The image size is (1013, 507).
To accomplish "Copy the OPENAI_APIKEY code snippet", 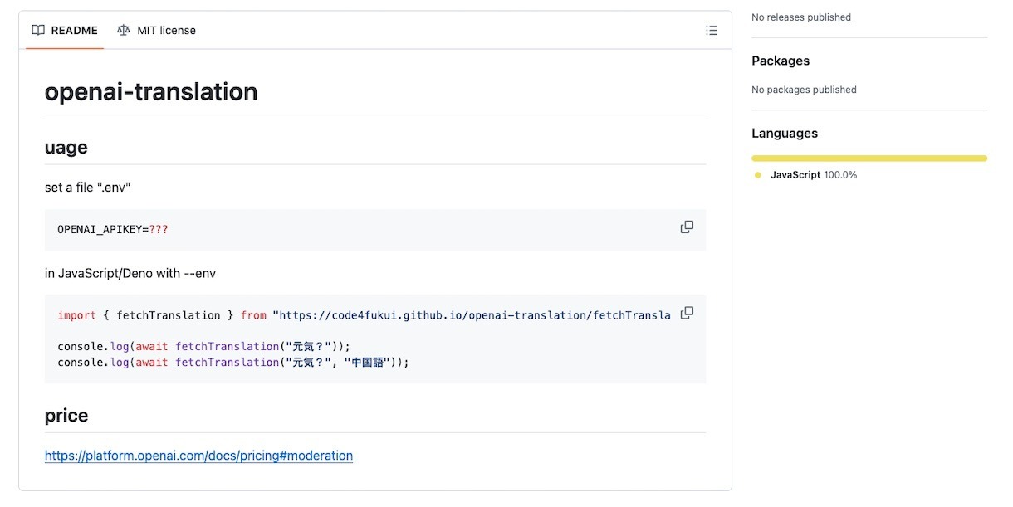I will point(687,227).
